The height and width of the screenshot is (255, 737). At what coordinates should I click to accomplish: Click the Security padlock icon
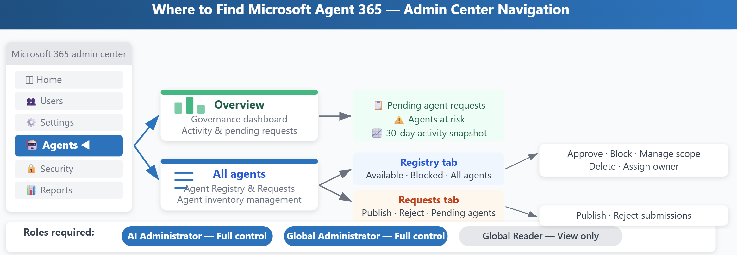[31, 169]
